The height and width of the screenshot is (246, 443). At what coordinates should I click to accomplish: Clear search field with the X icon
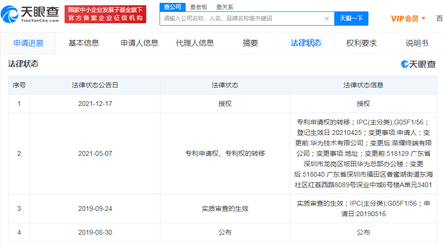tap(327, 19)
